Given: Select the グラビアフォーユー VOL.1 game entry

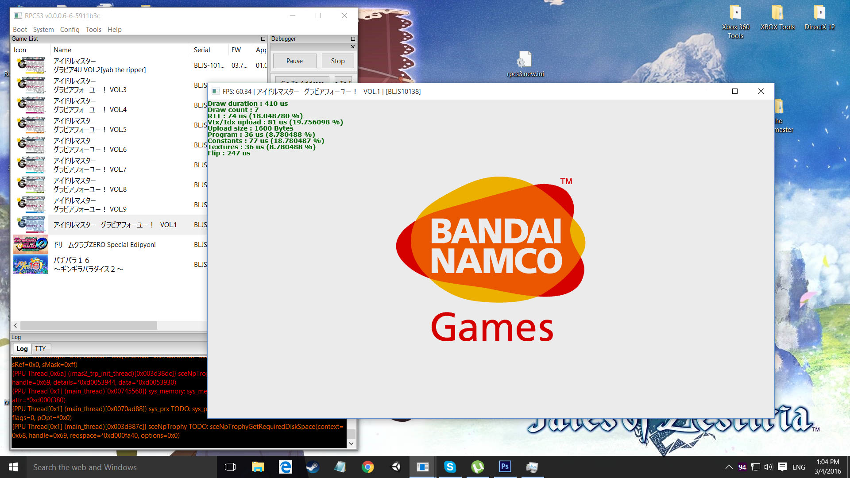Looking at the screenshot, I should [115, 225].
